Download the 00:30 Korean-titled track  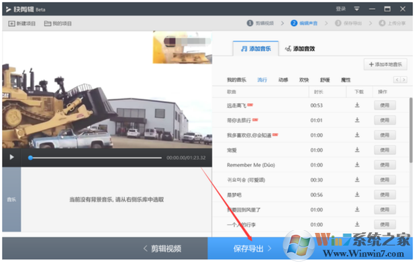coord(357,179)
